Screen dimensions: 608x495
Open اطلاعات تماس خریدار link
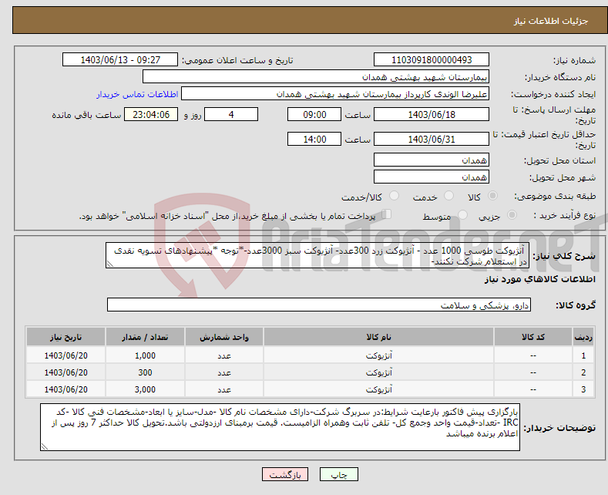(x=137, y=94)
